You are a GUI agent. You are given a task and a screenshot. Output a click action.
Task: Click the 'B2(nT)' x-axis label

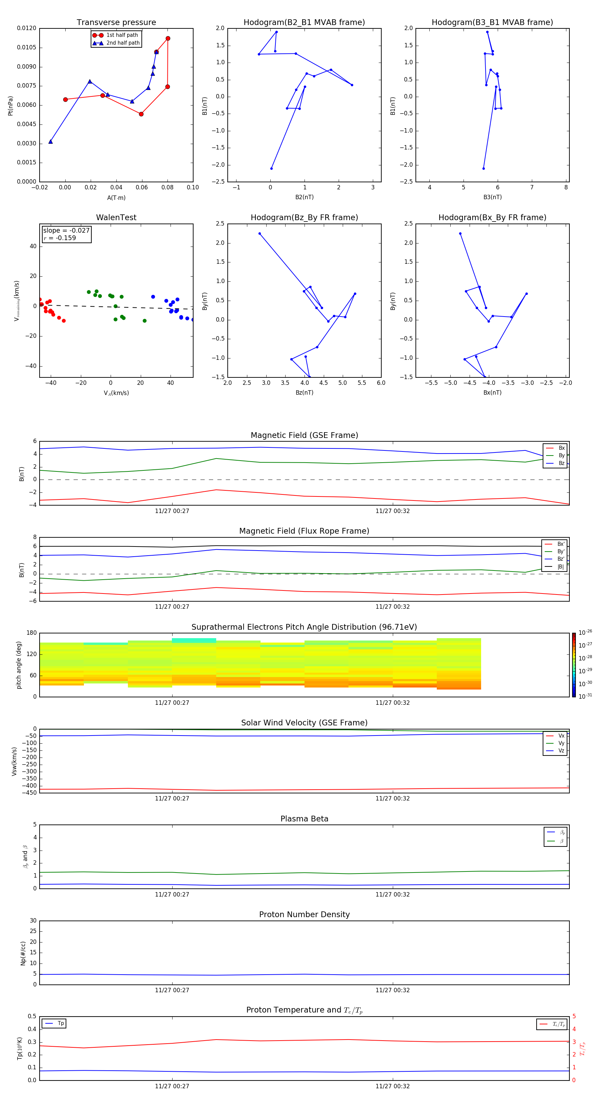pos(304,197)
